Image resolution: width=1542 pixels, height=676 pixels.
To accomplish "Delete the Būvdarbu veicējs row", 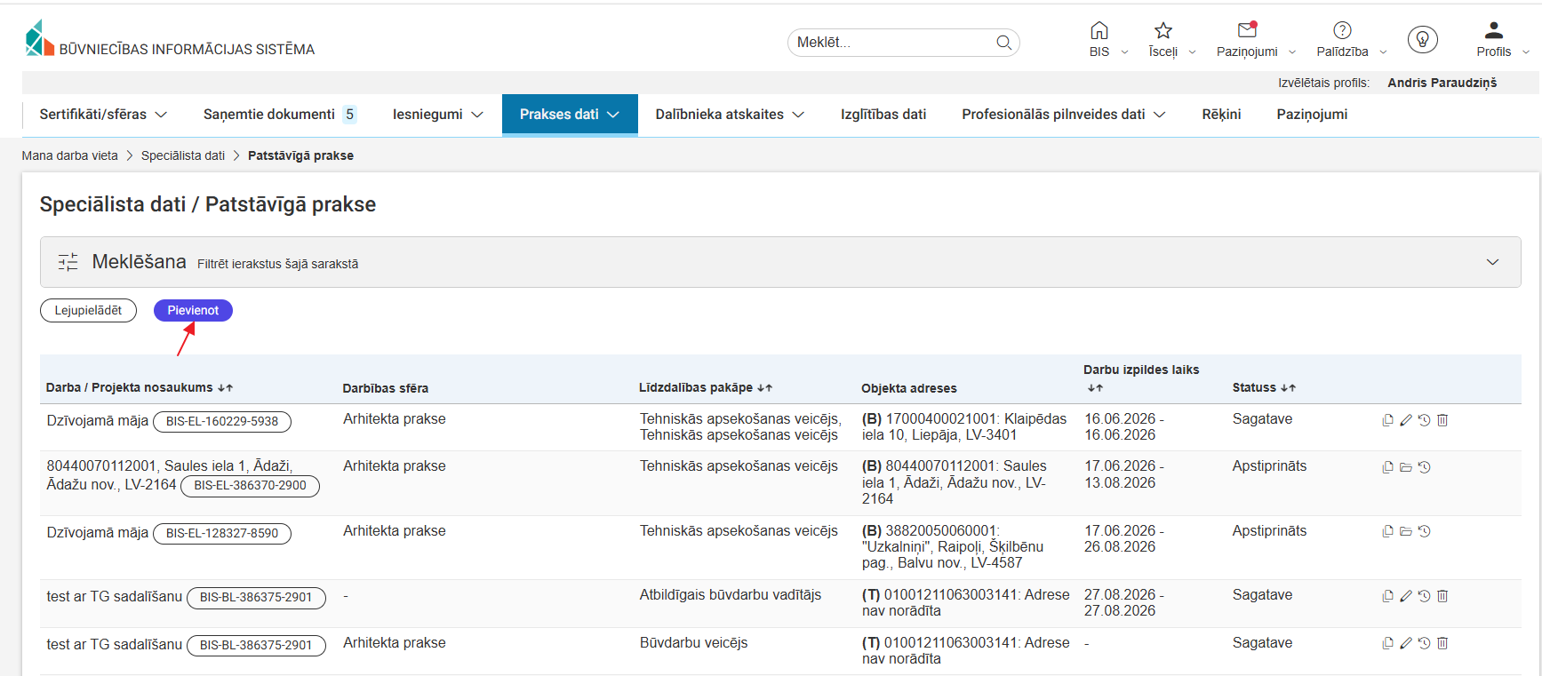I will pyautogui.click(x=1442, y=643).
